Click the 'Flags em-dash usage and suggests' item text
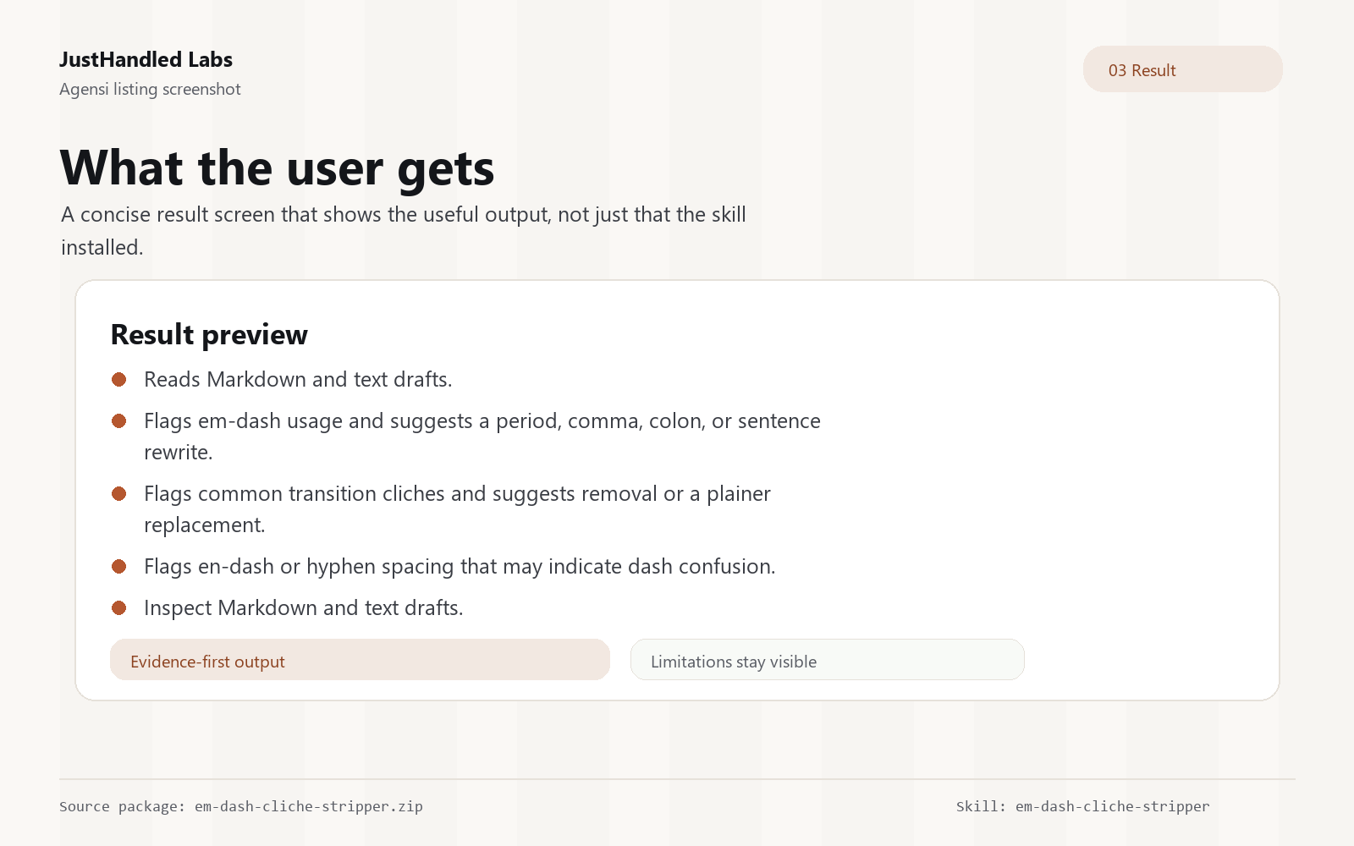1354x846 pixels. pyautogui.click(x=482, y=437)
